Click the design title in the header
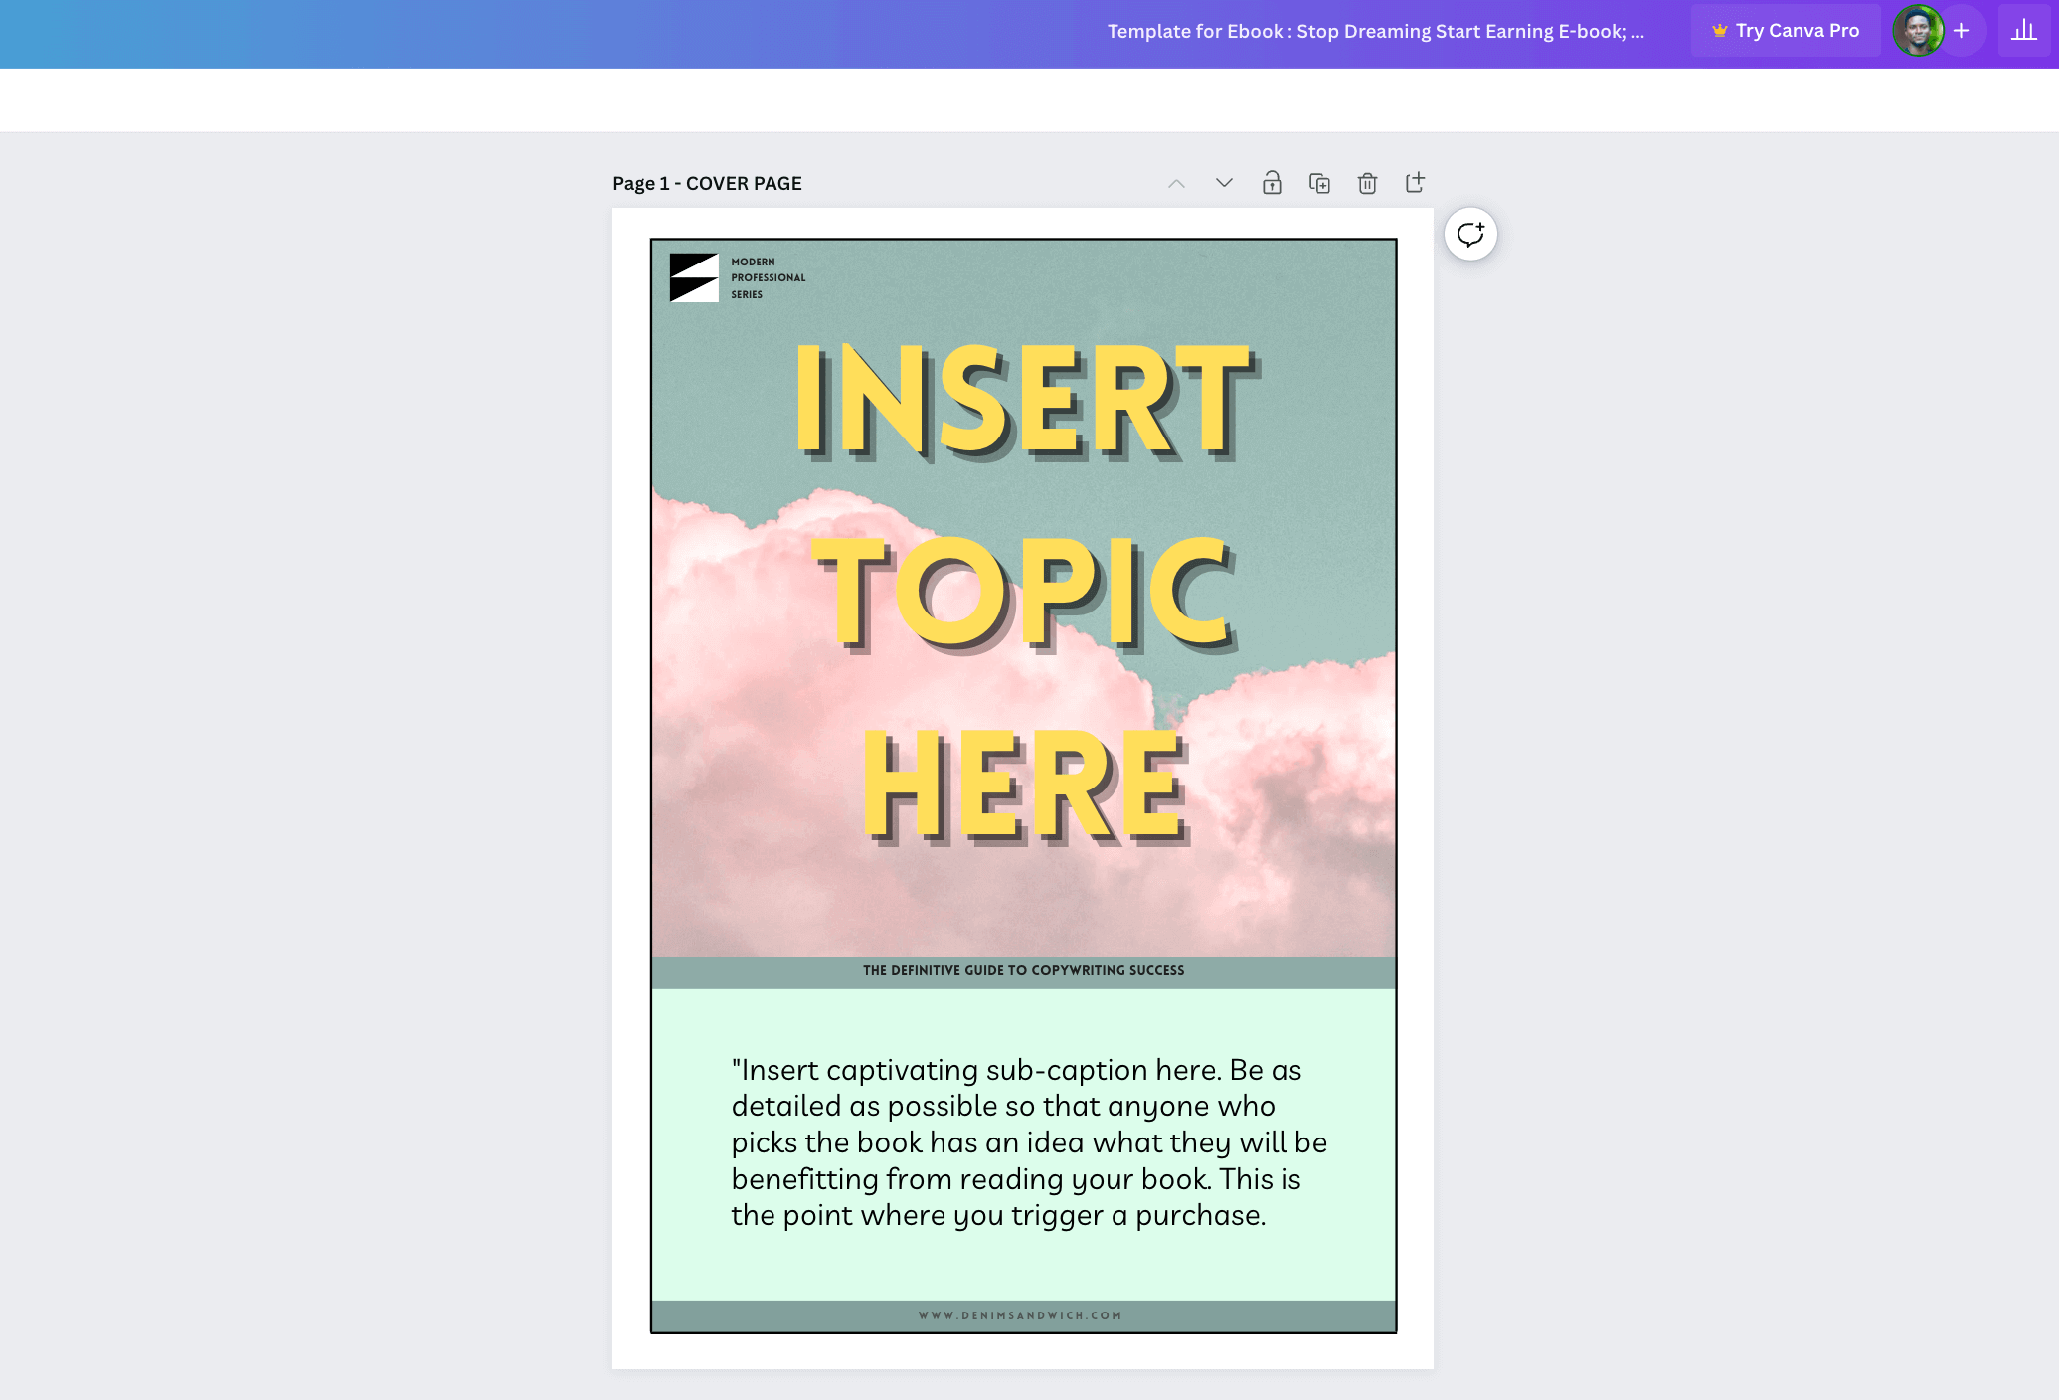This screenshot has height=1400, width=2059. (1375, 31)
